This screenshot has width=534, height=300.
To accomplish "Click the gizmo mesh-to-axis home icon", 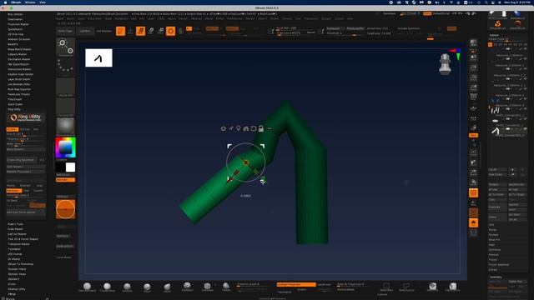I will tap(246, 128).
